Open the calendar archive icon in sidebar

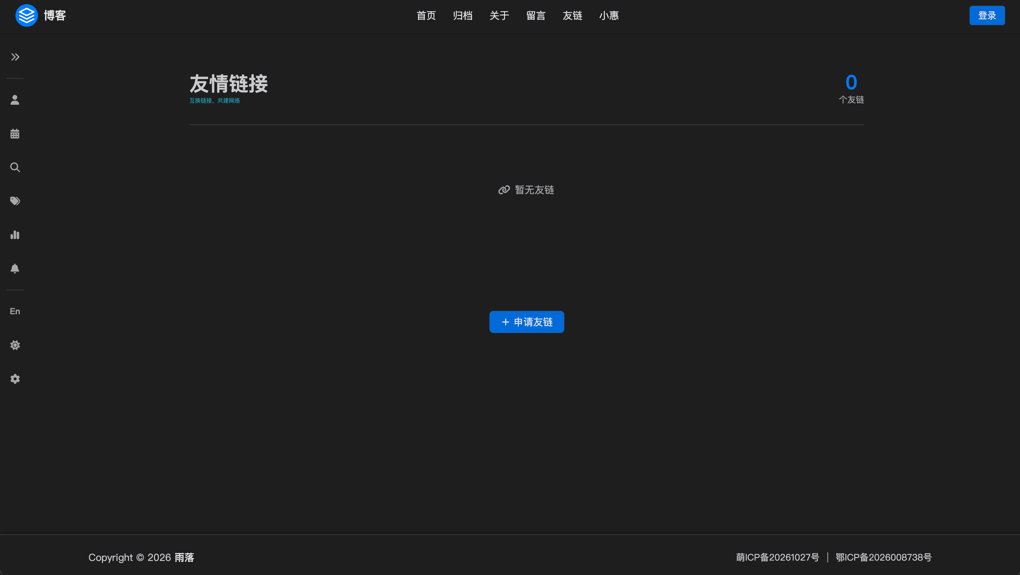click(15, 134)
